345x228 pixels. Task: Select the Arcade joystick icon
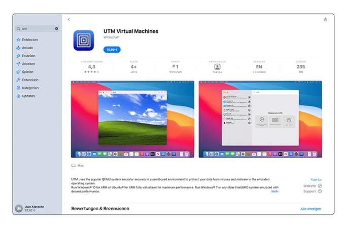(18, 48)
